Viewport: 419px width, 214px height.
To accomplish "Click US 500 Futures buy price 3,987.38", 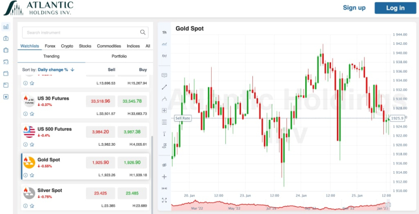I will tap(133, 132).
